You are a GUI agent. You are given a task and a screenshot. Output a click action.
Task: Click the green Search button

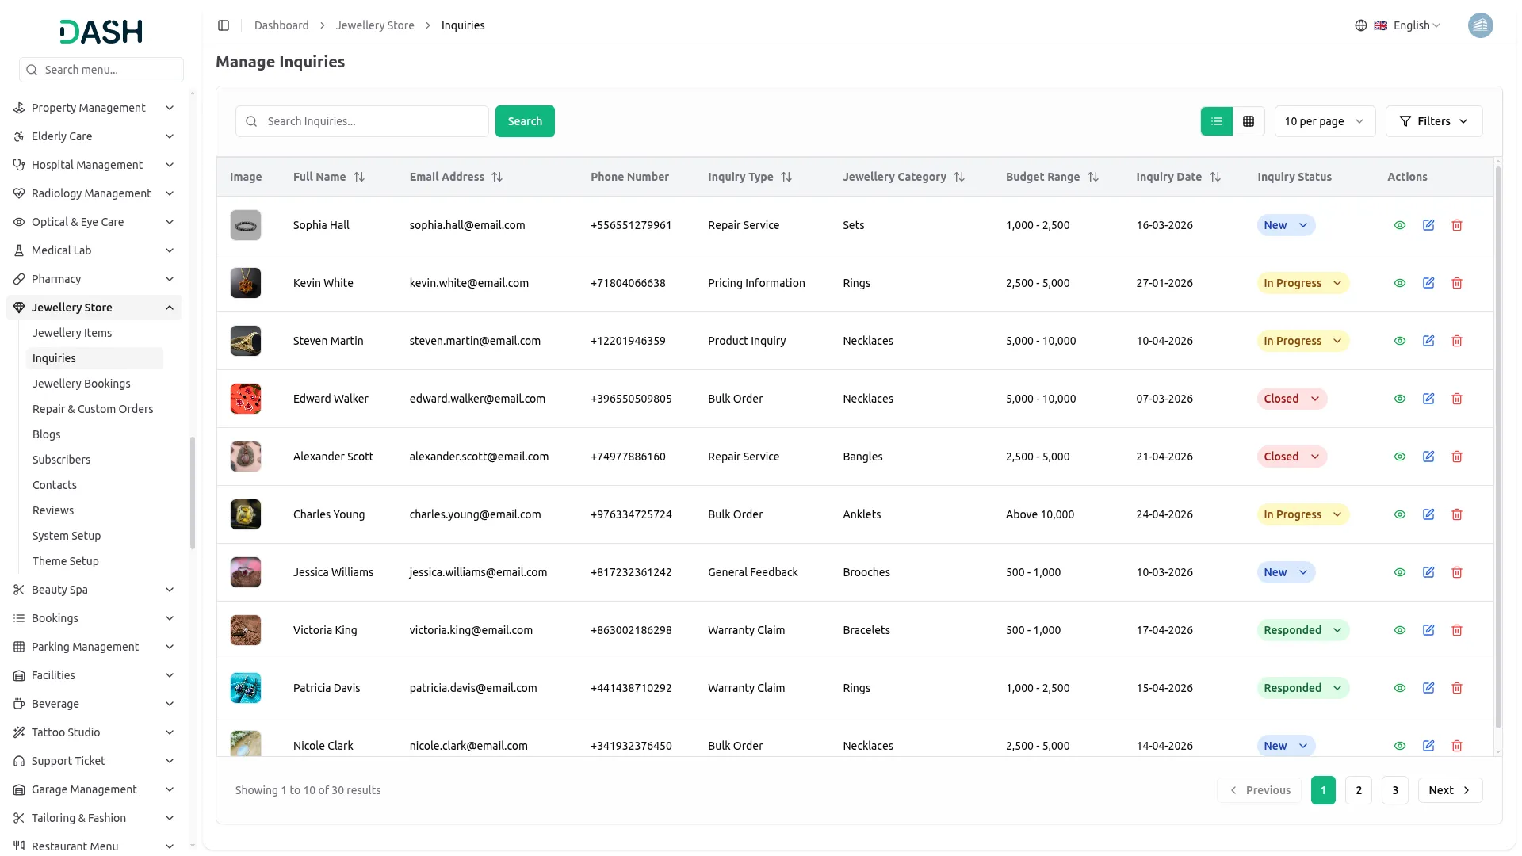click(525, 121)
